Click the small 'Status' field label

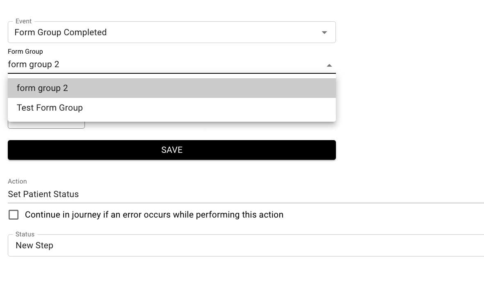click(x=25, y=234)
